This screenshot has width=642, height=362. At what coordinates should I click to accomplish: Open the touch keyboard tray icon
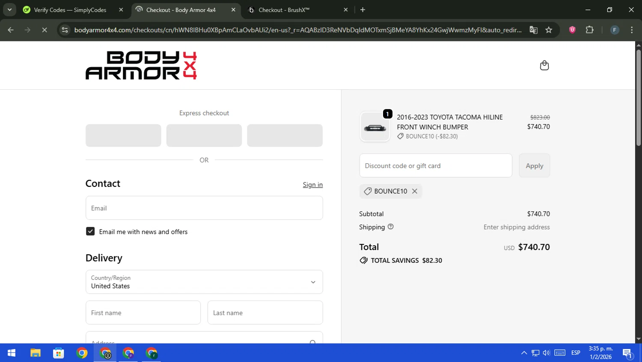tap(560, 353)
